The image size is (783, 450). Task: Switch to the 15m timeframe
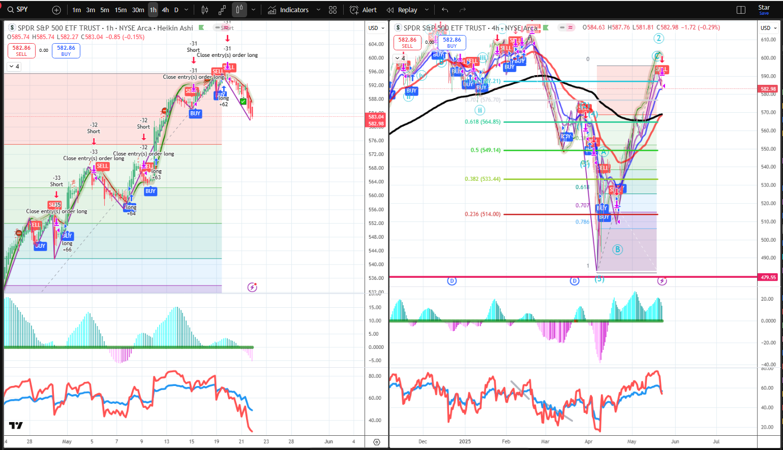pos(121,10)
